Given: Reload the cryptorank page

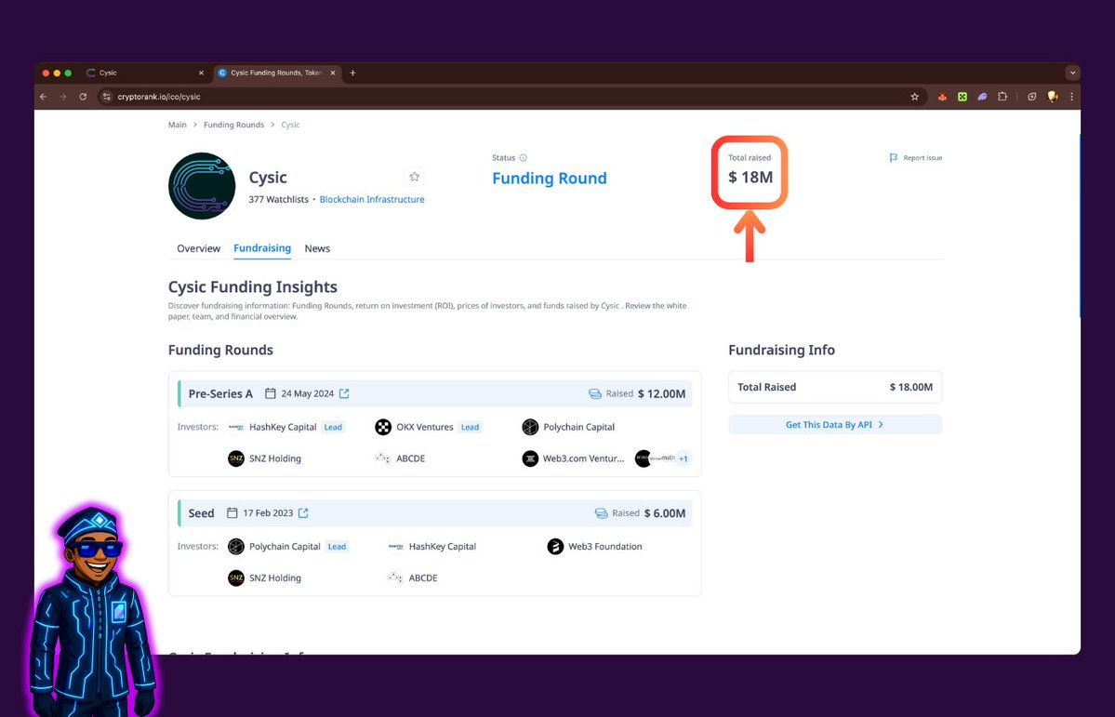Looking at the screenshot, I should pos(83,97).
